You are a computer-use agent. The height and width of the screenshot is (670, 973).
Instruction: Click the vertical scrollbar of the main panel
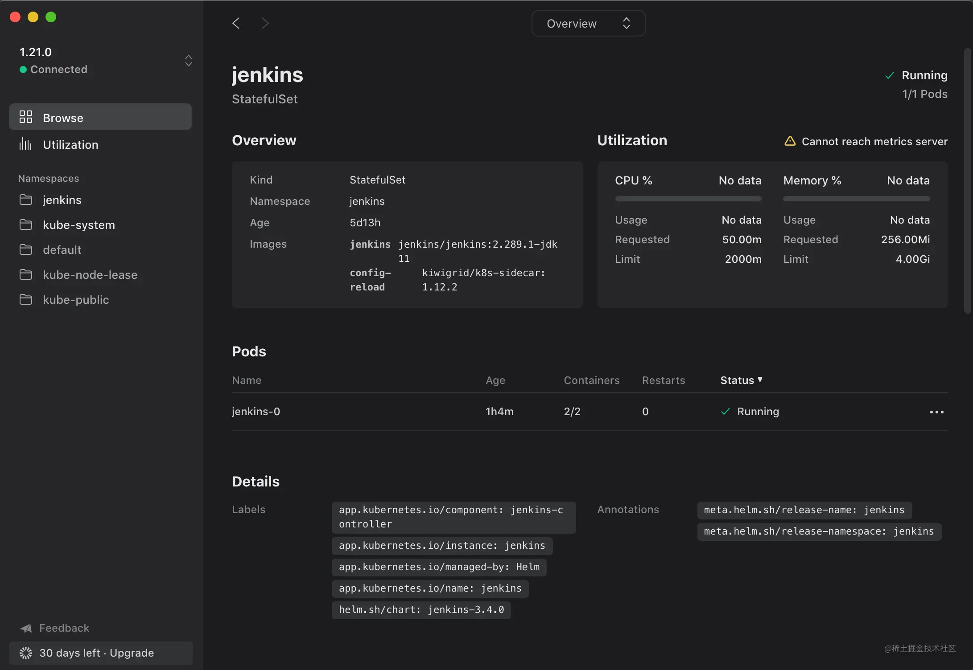[968, 180]
